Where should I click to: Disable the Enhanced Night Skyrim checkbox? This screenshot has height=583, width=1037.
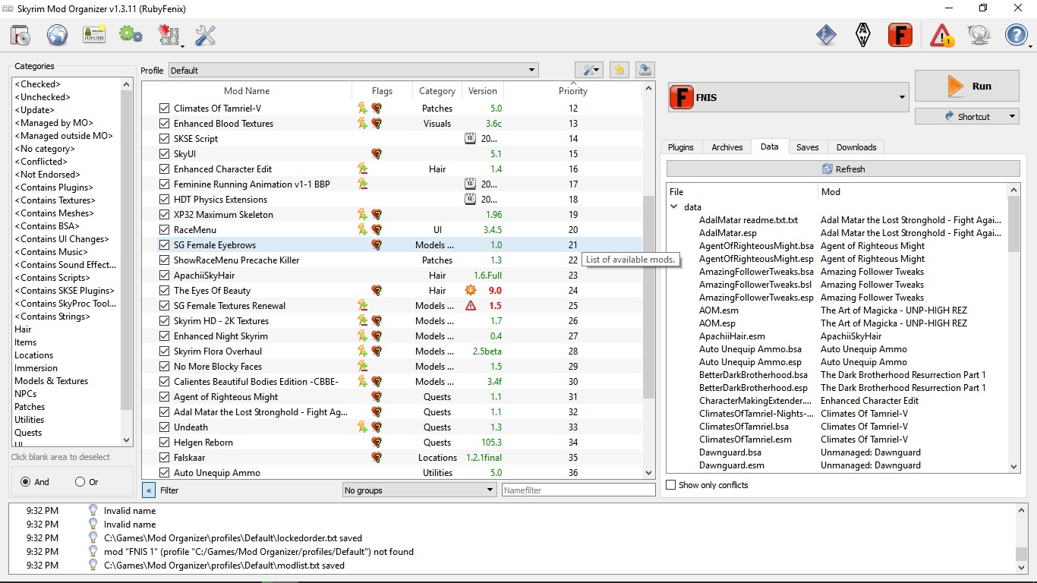(165, 336)
